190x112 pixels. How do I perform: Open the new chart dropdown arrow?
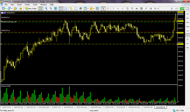pos(6,9)
